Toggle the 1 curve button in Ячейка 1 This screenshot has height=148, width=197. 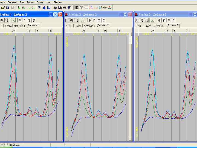[29, 20]
